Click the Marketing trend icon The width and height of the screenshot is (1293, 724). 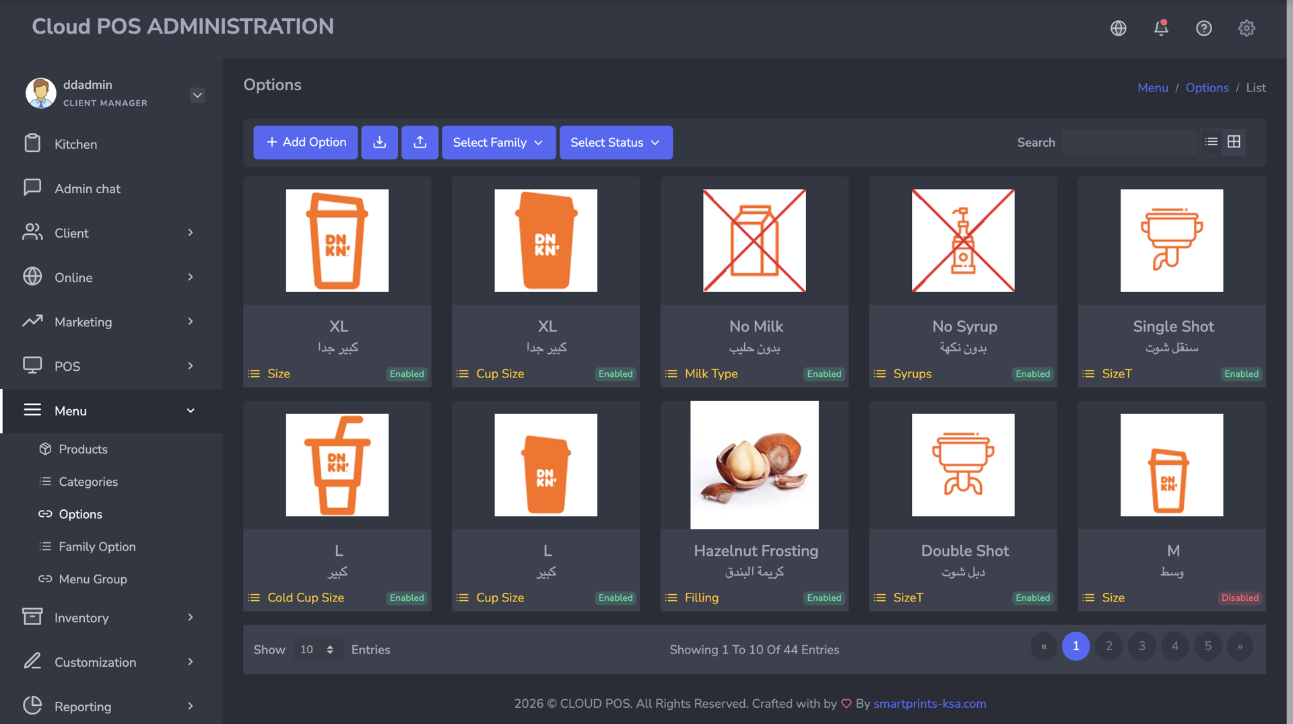(x=32, y=321)
